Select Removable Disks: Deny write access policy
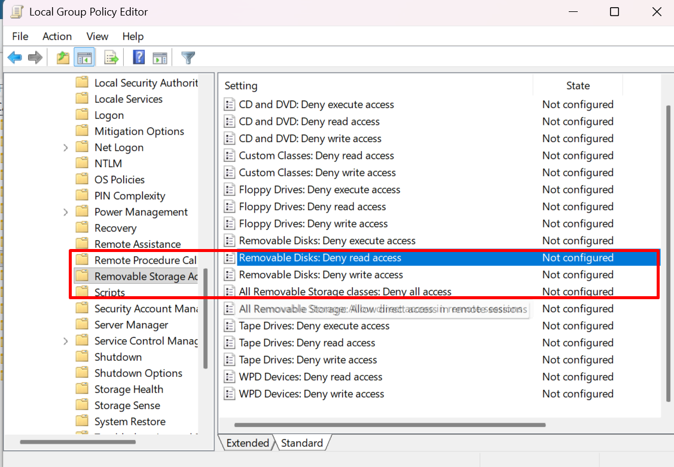The width and height of the screenshot is (674, 467). [x=321, y=275]
